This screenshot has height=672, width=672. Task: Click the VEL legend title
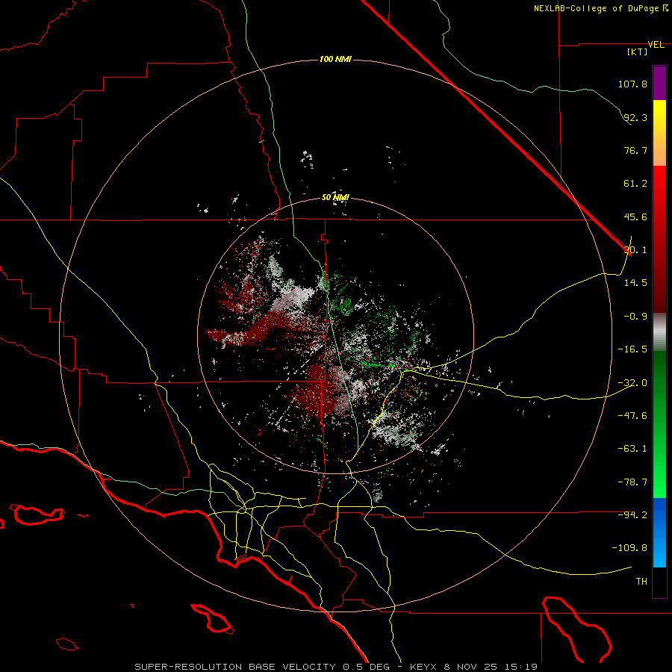click(656, 45)
